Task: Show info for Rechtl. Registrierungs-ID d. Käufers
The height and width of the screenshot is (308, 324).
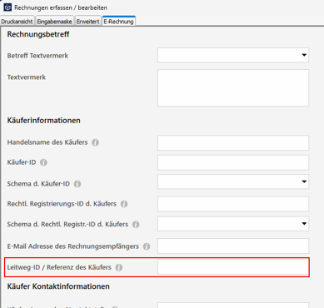Action: click(x=124, y=204)
